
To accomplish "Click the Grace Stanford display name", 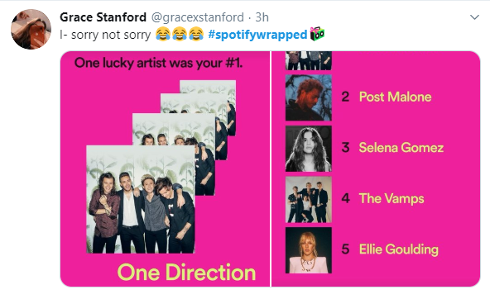I will click(x=103, y=17).
